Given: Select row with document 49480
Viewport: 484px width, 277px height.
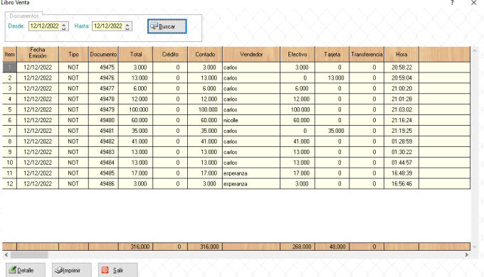Looking at the screenshot, I should pos(236,120).
